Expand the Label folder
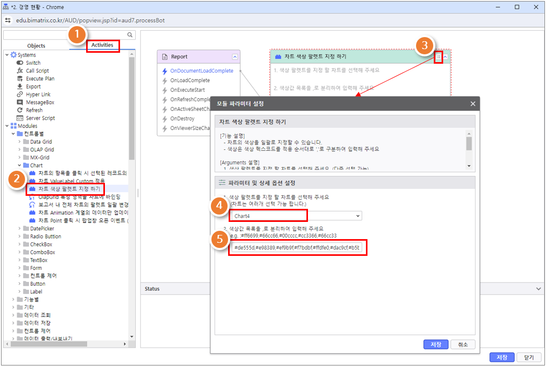This screenshot has width=546, height=366. (19, 292)
